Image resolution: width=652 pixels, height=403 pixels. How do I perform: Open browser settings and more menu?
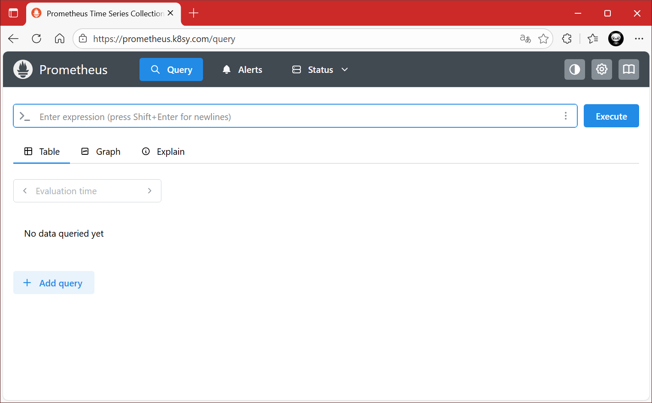(639, 39)
